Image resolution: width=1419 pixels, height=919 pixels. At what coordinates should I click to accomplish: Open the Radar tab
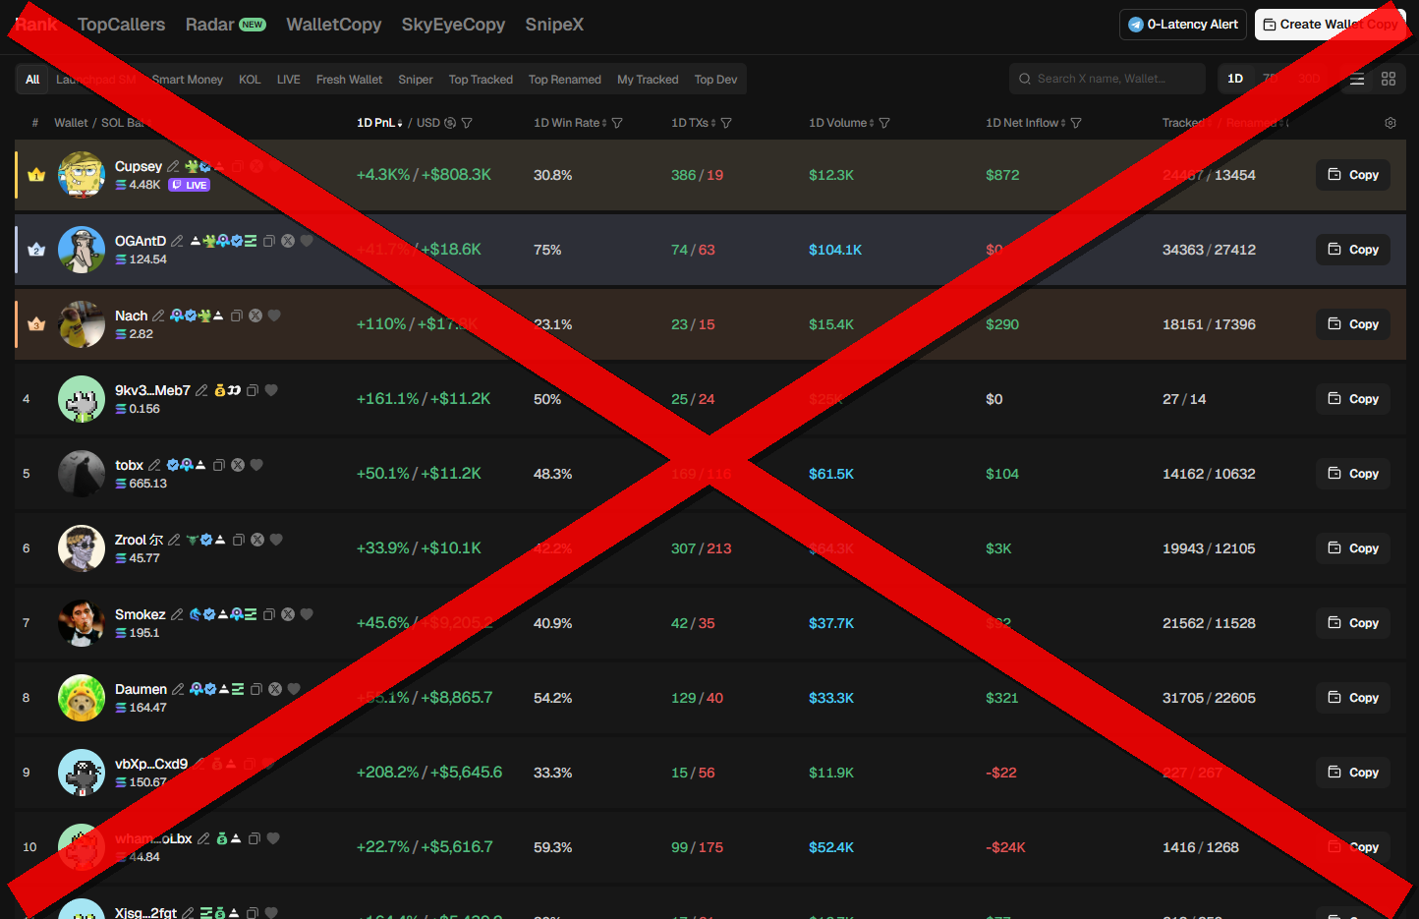coord(226,25)
